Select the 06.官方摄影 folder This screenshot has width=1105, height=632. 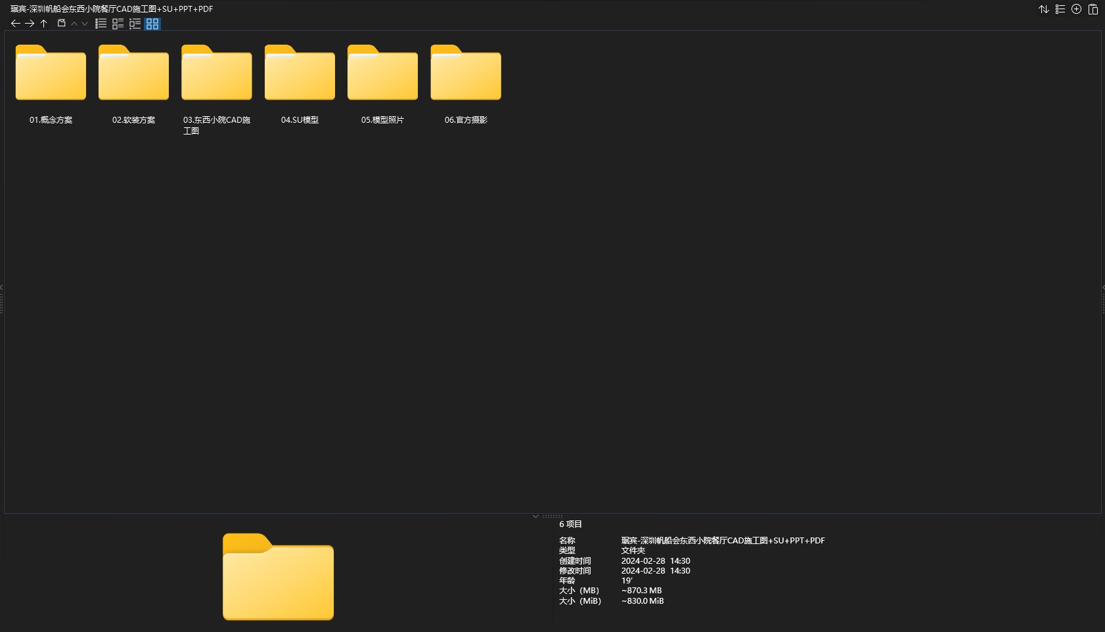click(x=466, y=73)
